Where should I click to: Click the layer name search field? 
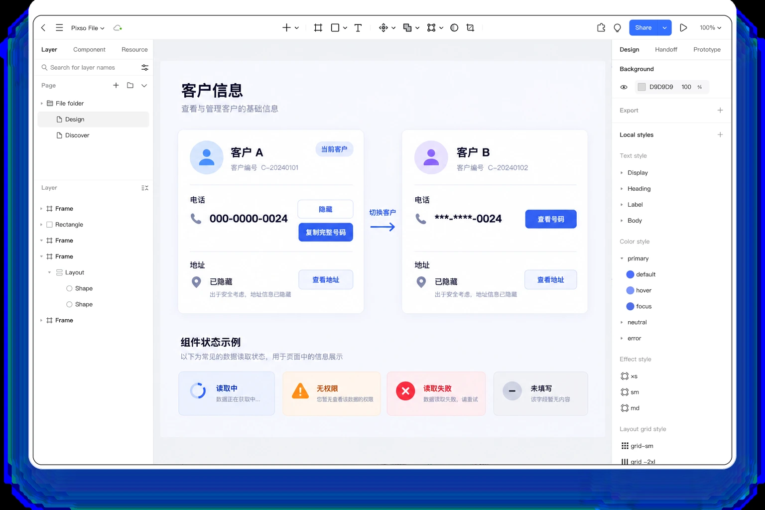tap(88, 67)
